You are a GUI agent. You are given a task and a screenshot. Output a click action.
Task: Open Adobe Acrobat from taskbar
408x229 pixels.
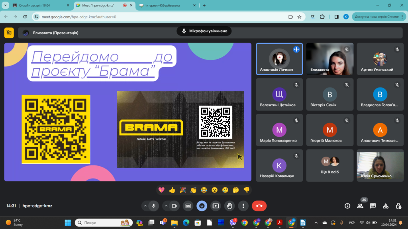pos(279,223)
